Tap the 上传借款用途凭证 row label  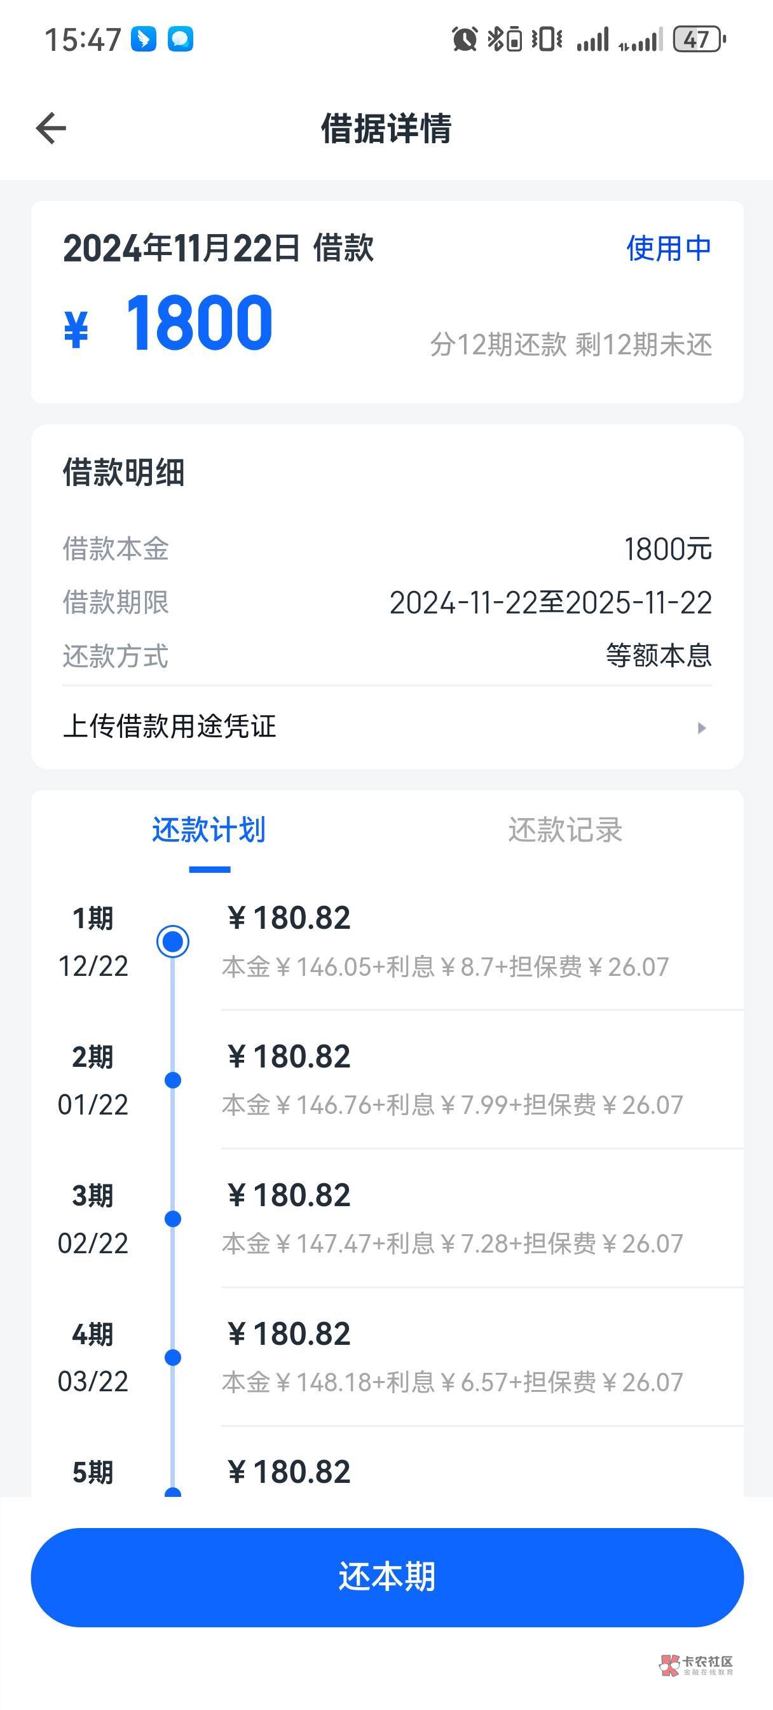(x=170, y=726)
